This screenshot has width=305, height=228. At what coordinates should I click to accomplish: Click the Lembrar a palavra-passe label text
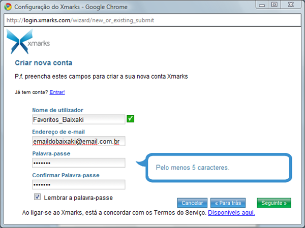[x=78, y=198]
